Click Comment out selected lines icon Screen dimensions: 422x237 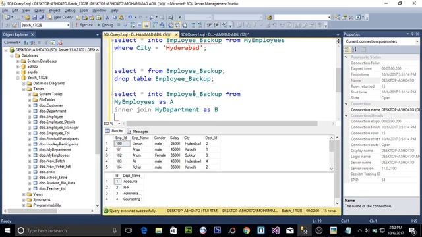click(x=193, y=25)
